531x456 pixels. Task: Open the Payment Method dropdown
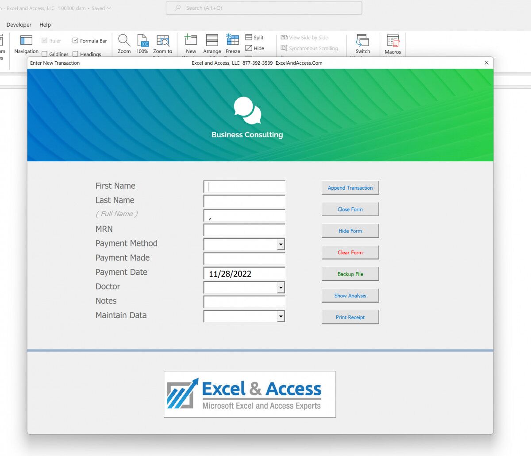pyautogui.click(x=281, y=244)
